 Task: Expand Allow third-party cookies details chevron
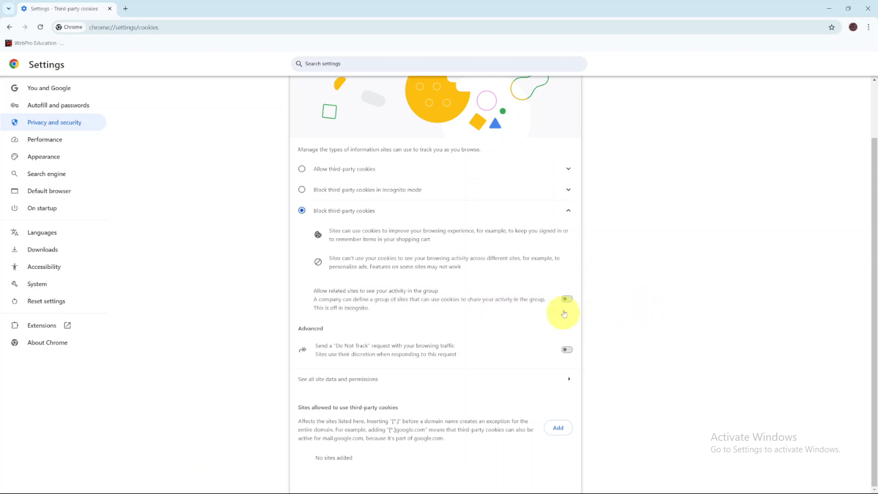point(569,169)
